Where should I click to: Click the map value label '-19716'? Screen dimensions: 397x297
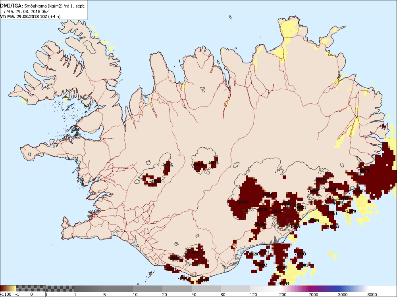pyautogui.click(x=260, y=224)
